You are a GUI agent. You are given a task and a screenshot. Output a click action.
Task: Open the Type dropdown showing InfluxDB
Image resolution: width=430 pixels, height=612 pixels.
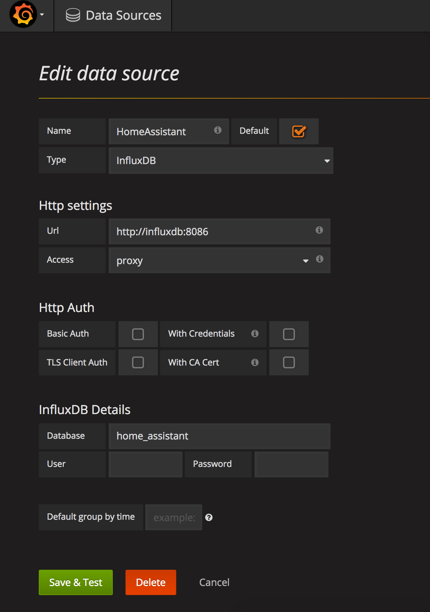pyautogui.click(x=221, y=161)
